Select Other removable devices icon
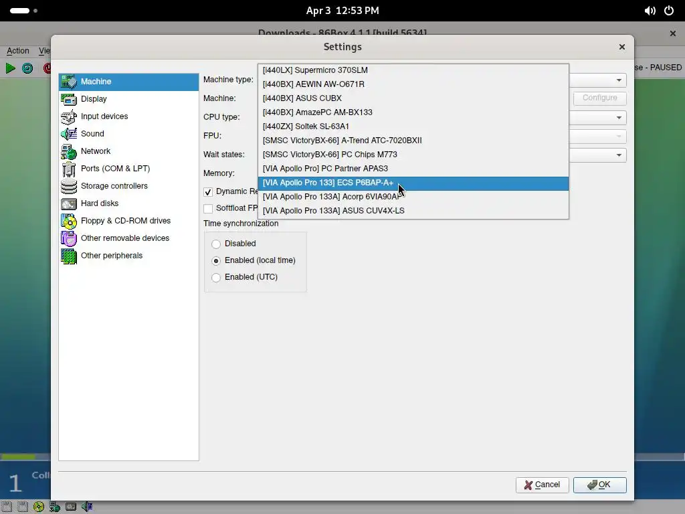The width and height of the screenshot is (685, 514). click(69, 238)
